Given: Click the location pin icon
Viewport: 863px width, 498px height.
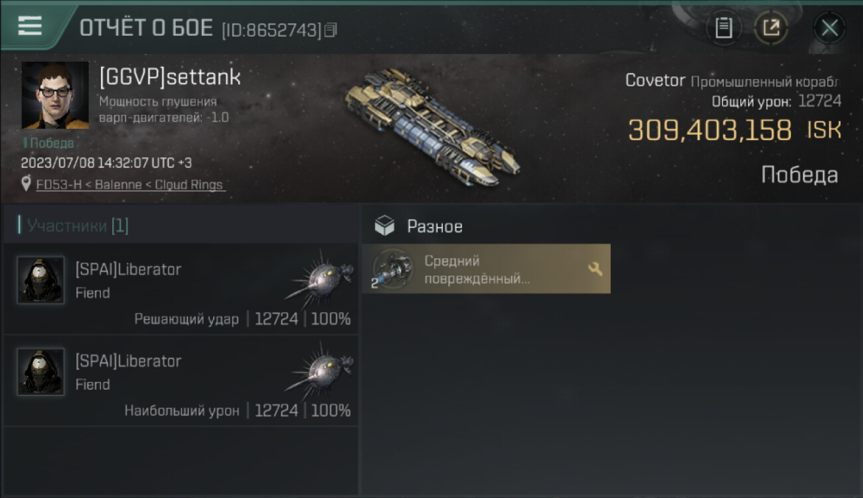Looking at the screenshot, I should tap(27, 184).
